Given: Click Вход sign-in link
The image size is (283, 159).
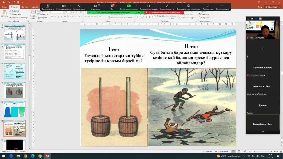Looking at the screenshot, I should 260,7.
